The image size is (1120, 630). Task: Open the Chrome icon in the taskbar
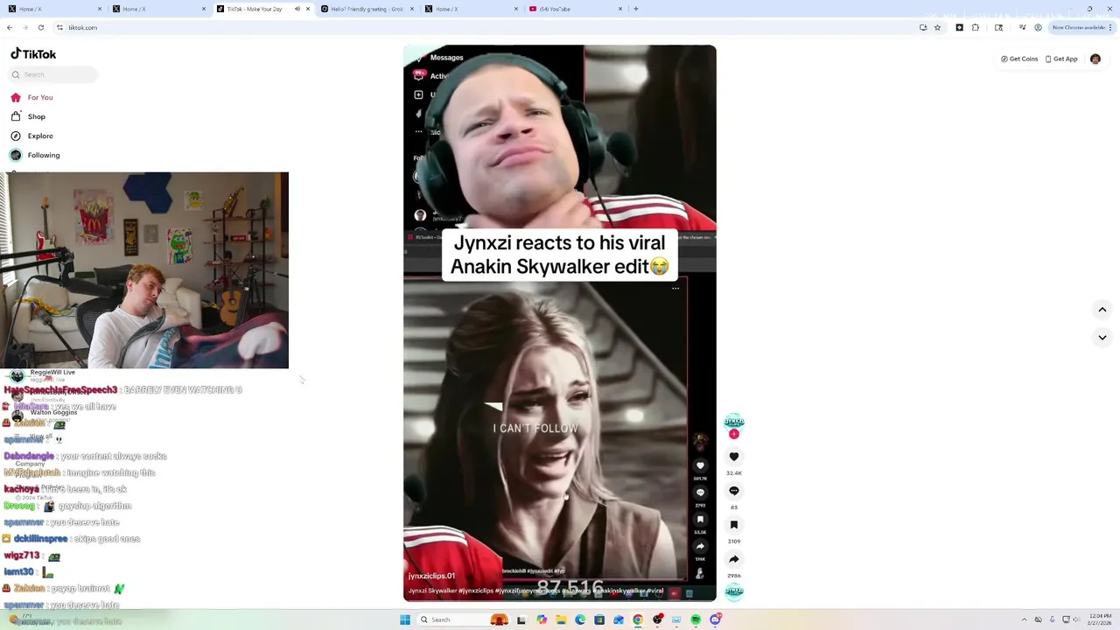[637, 619]
